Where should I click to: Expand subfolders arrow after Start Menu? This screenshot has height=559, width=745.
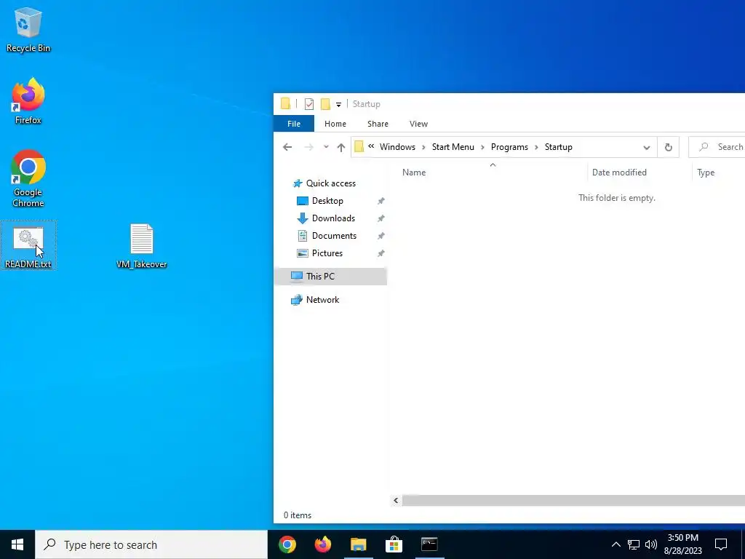click(483, 147)
